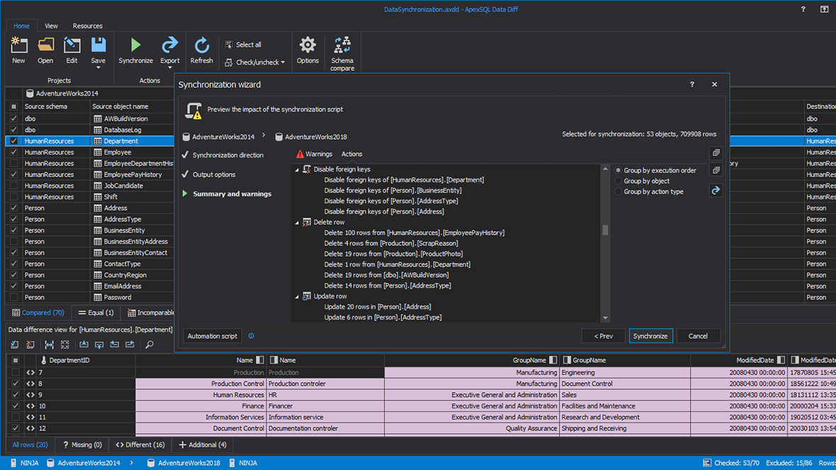Show the Compared (70) objects tab
Viewport: 836px width, 470px height.
click(38, 313)
